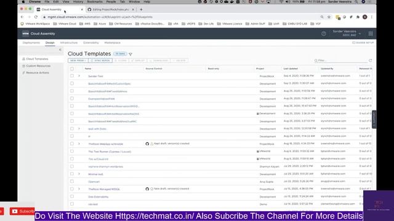
Task: Click the search magnifier icon in the address bar
Action: coord(322,17)
